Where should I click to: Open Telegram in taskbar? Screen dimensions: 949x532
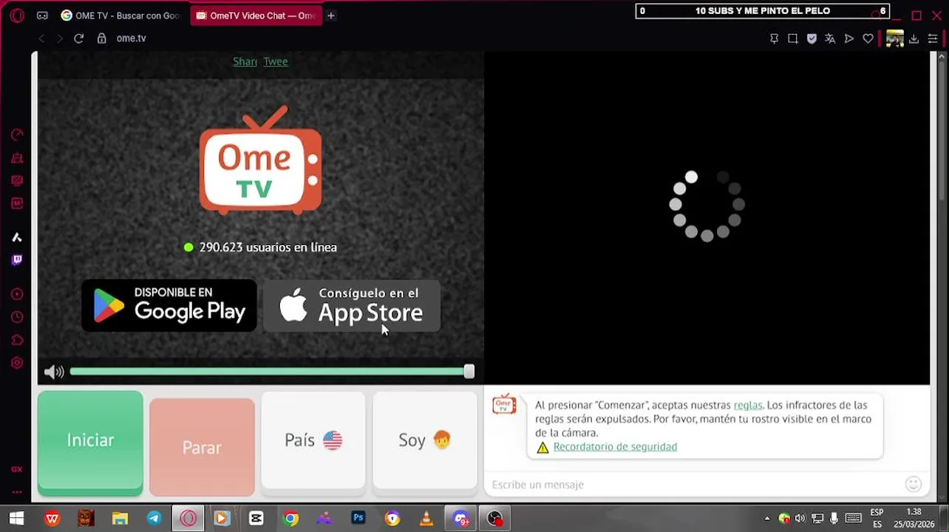tap(154, 518)
